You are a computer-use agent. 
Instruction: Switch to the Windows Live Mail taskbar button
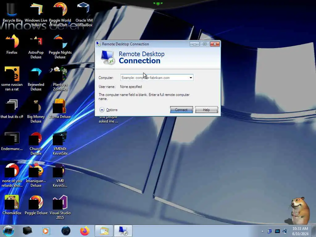(x=104, y=231)
